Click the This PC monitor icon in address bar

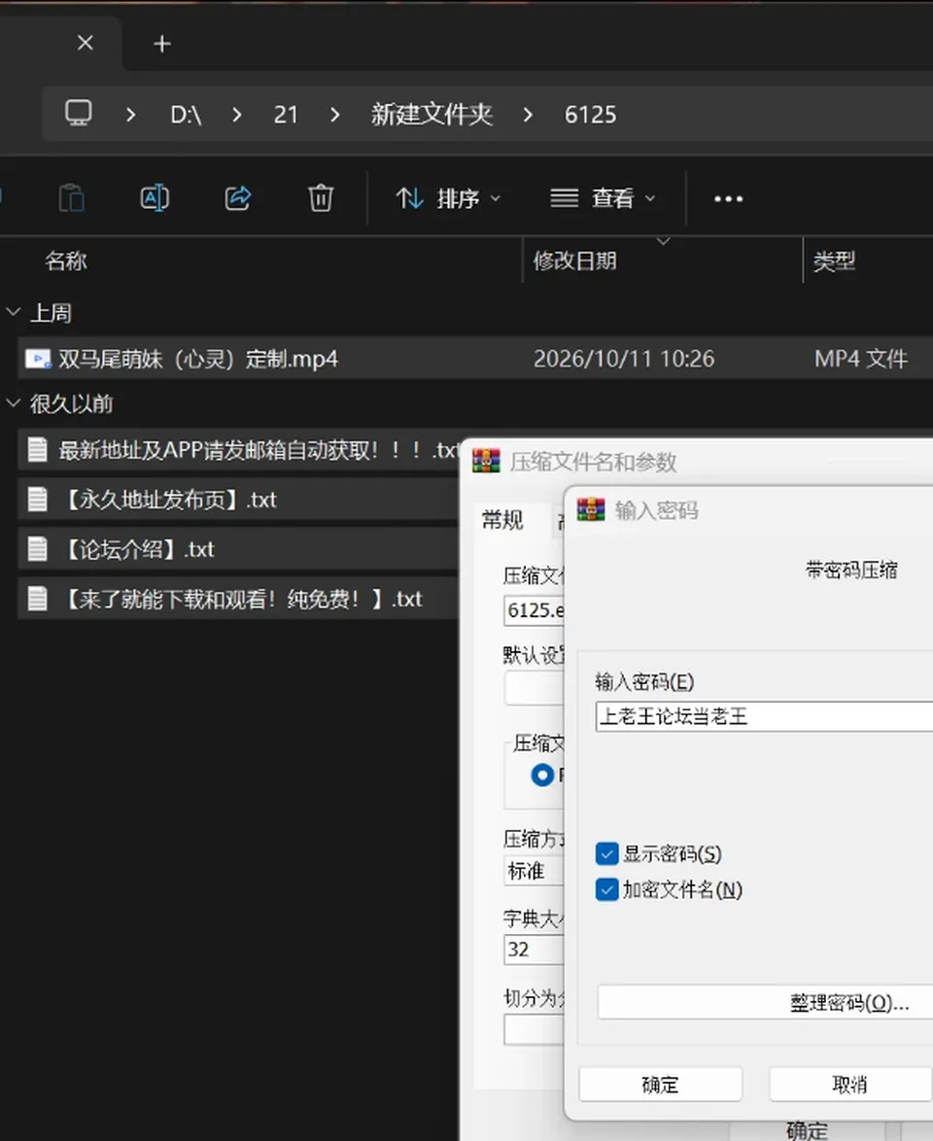79,114
